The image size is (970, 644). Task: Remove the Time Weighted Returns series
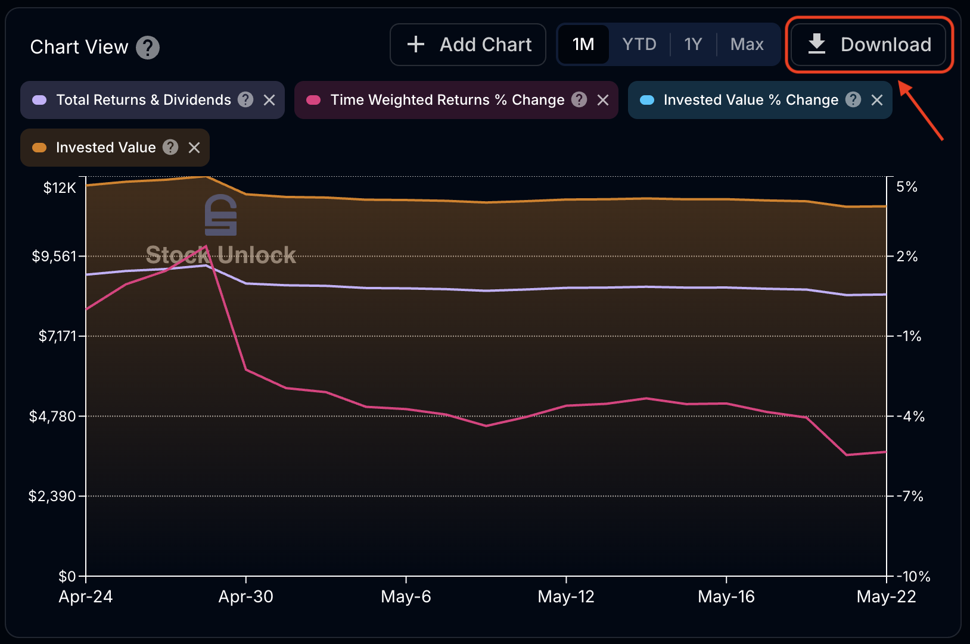tap(604, 100)
